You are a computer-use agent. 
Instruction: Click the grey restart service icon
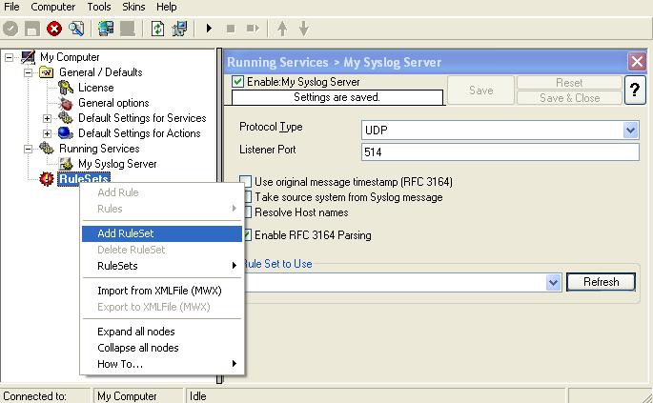(x=253, y=29)
